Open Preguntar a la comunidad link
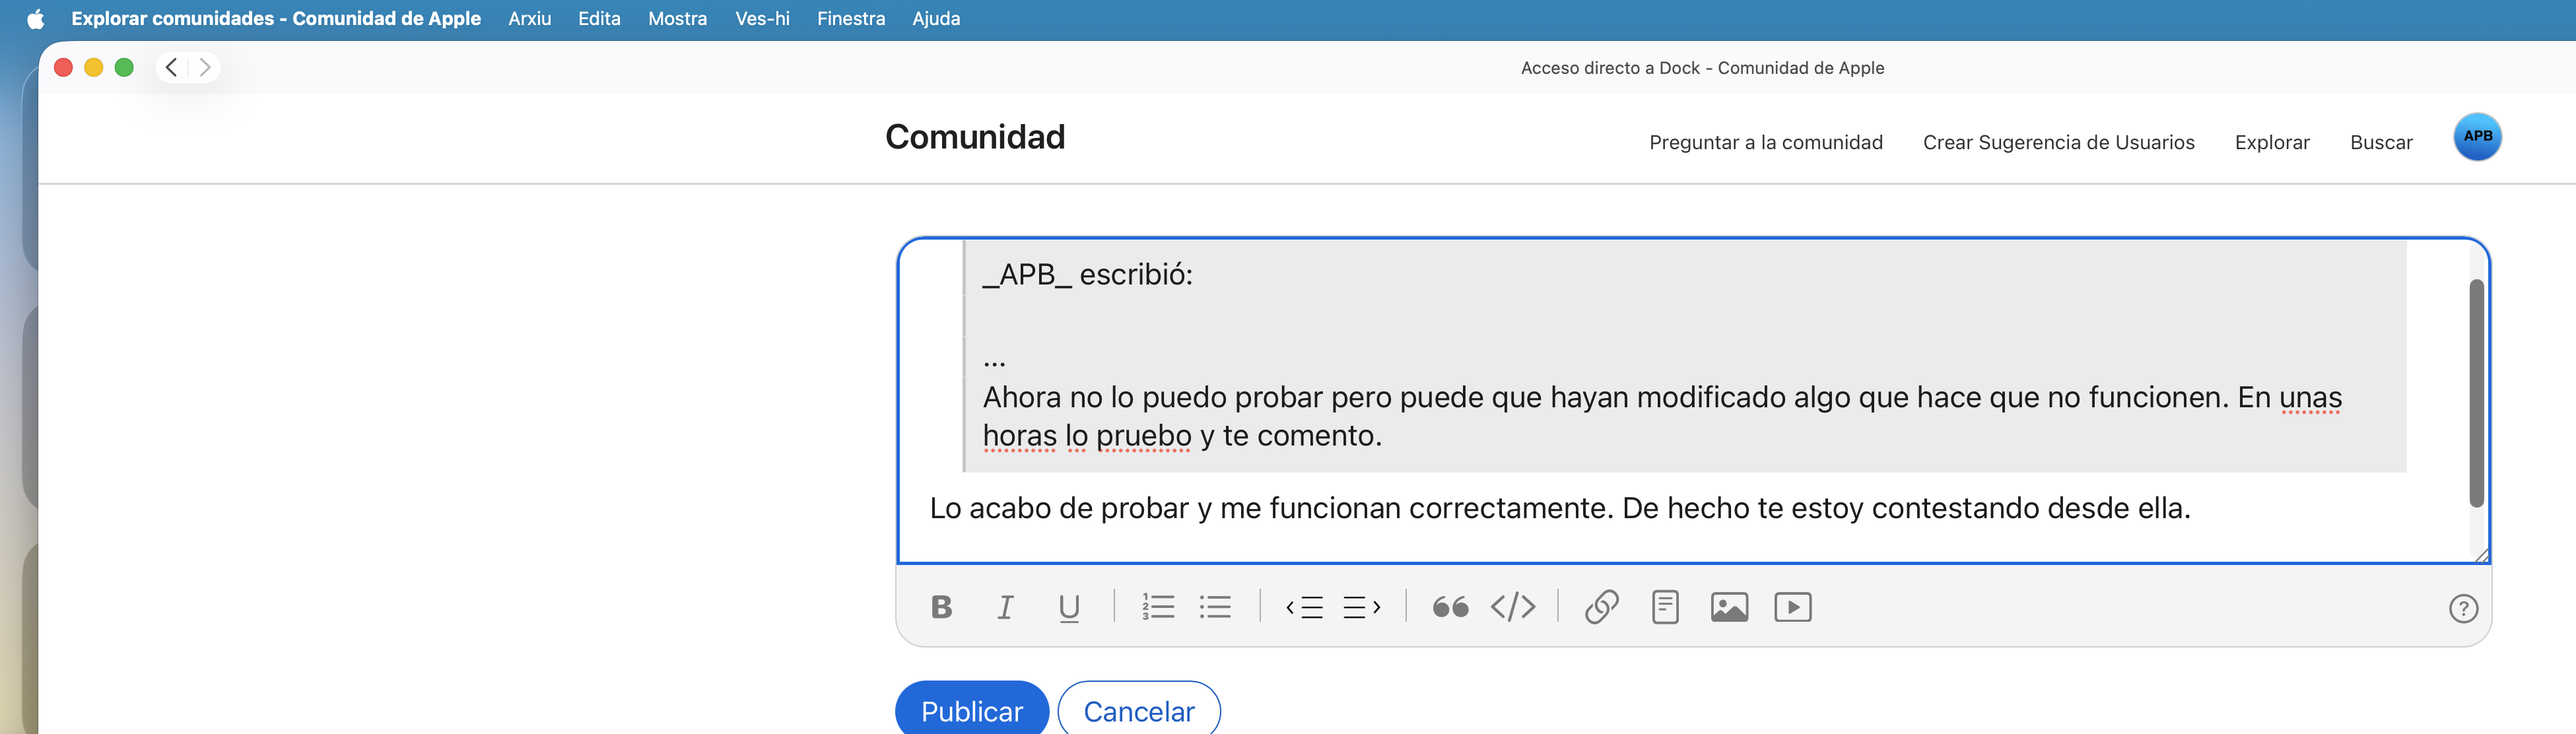The image size is (2576, 734). 1765,142
